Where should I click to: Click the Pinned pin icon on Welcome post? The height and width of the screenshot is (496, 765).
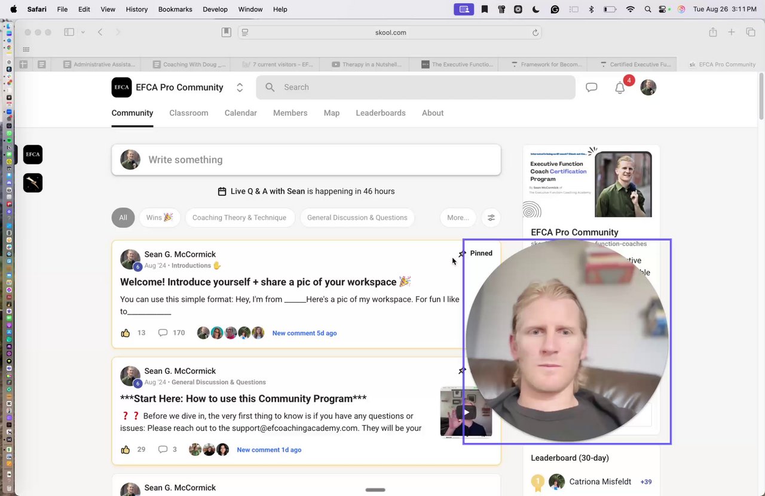point(462,254)
